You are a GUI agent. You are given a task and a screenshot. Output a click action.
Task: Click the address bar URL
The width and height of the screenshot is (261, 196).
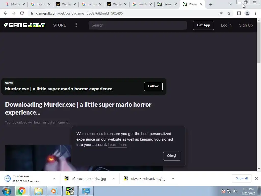(x=80, y=13)
